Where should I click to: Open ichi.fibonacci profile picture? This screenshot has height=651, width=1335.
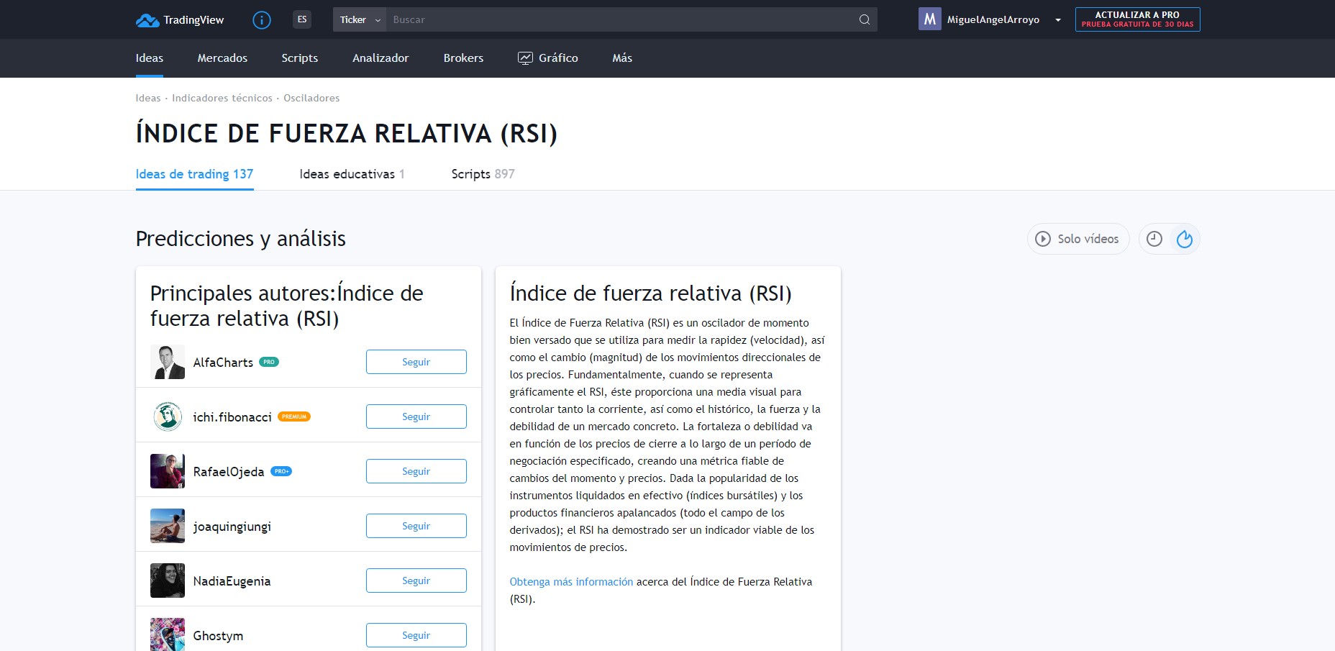(x=168, y=416)
